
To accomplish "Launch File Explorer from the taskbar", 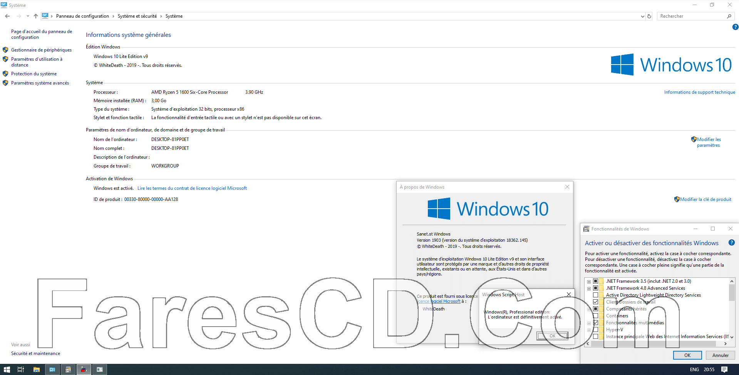I will tap(37, 370).
